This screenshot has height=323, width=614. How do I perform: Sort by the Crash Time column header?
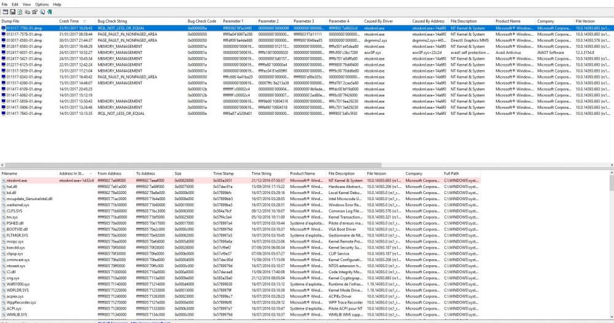[69, 21]
